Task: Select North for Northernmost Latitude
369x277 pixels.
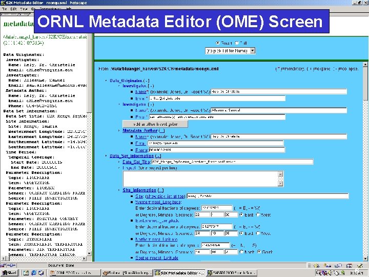Action: click(x=241, y=252)
